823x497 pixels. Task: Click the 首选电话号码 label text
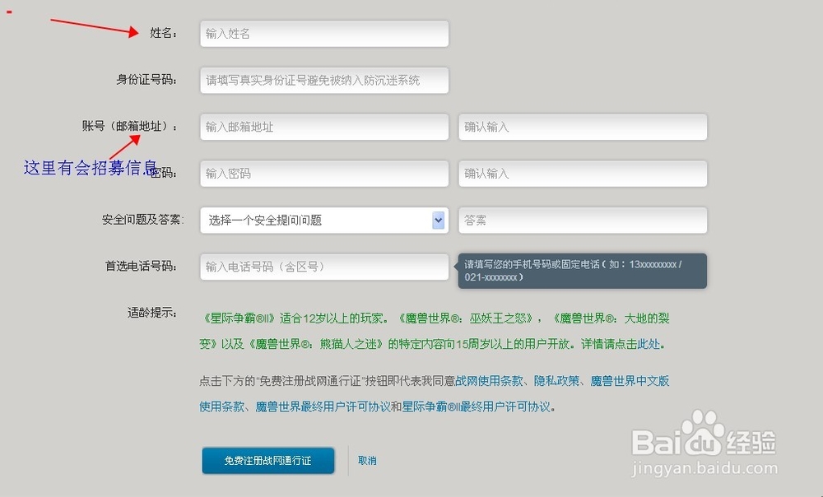tap(141, 266)
